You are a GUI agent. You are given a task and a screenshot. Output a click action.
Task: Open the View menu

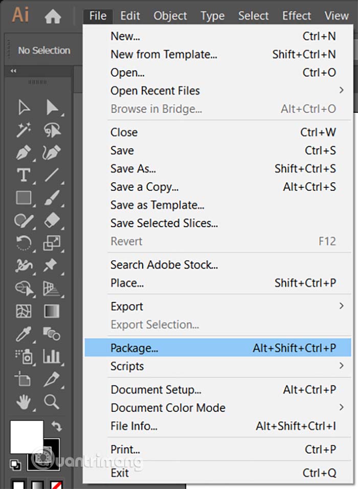[x=337, y=15]
